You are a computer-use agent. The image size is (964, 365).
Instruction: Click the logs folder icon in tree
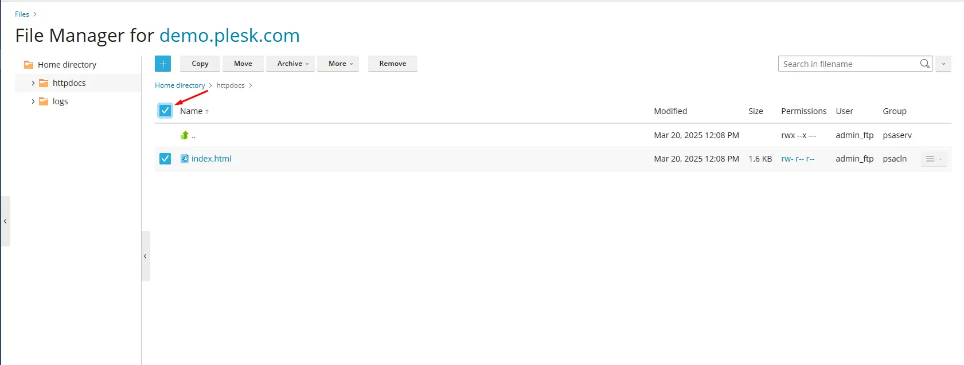point(44,101)
